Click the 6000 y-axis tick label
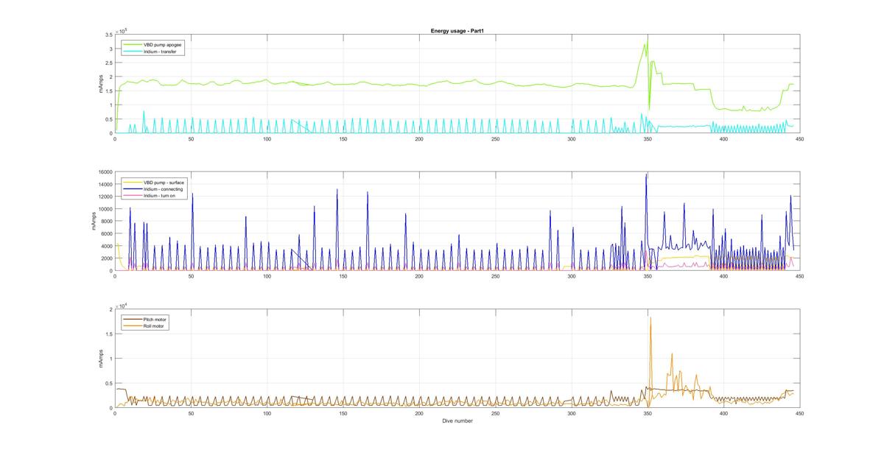This screenshot has height=458, width=884. tap(106, 233)
